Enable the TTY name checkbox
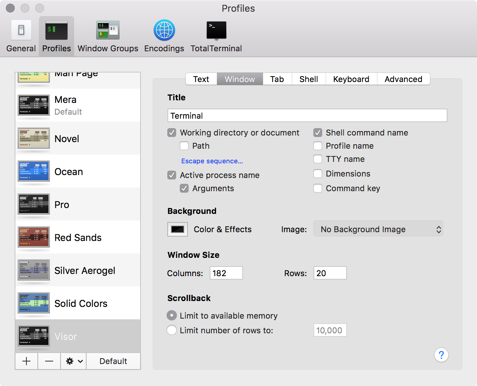477x386 pixels. pos(318,159)
